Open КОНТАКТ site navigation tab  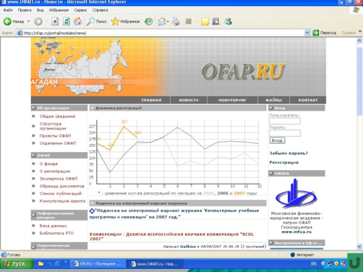[308, 100]
